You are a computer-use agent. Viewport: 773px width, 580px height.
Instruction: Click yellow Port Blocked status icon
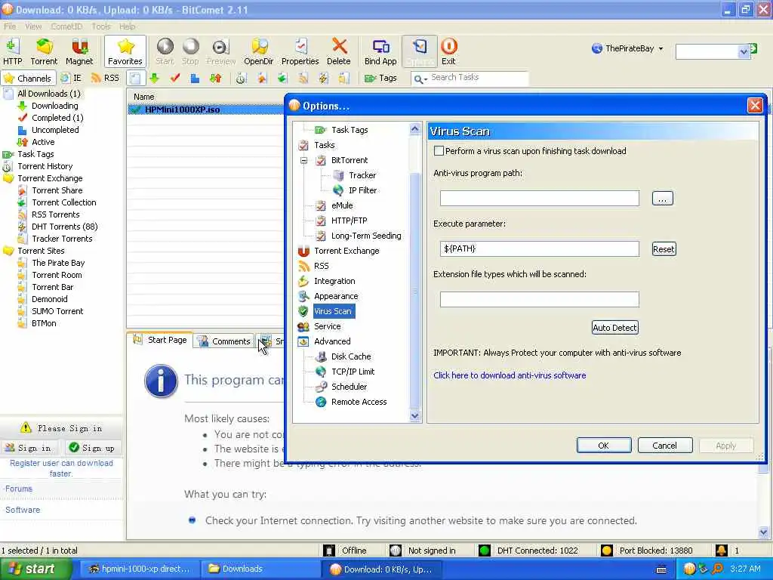pos(607,551)
